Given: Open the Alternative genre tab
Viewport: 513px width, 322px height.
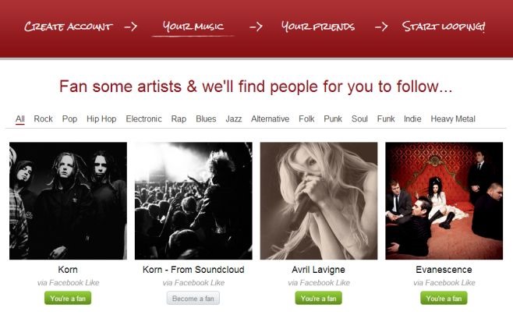Looking at the screenshot, I should (x=270, y=119).
